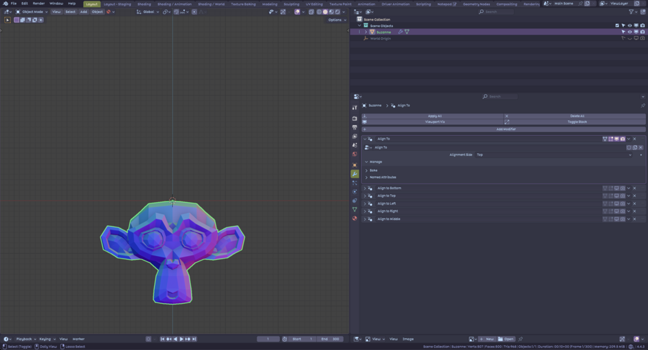Open the Render menu

pos(39,3)
